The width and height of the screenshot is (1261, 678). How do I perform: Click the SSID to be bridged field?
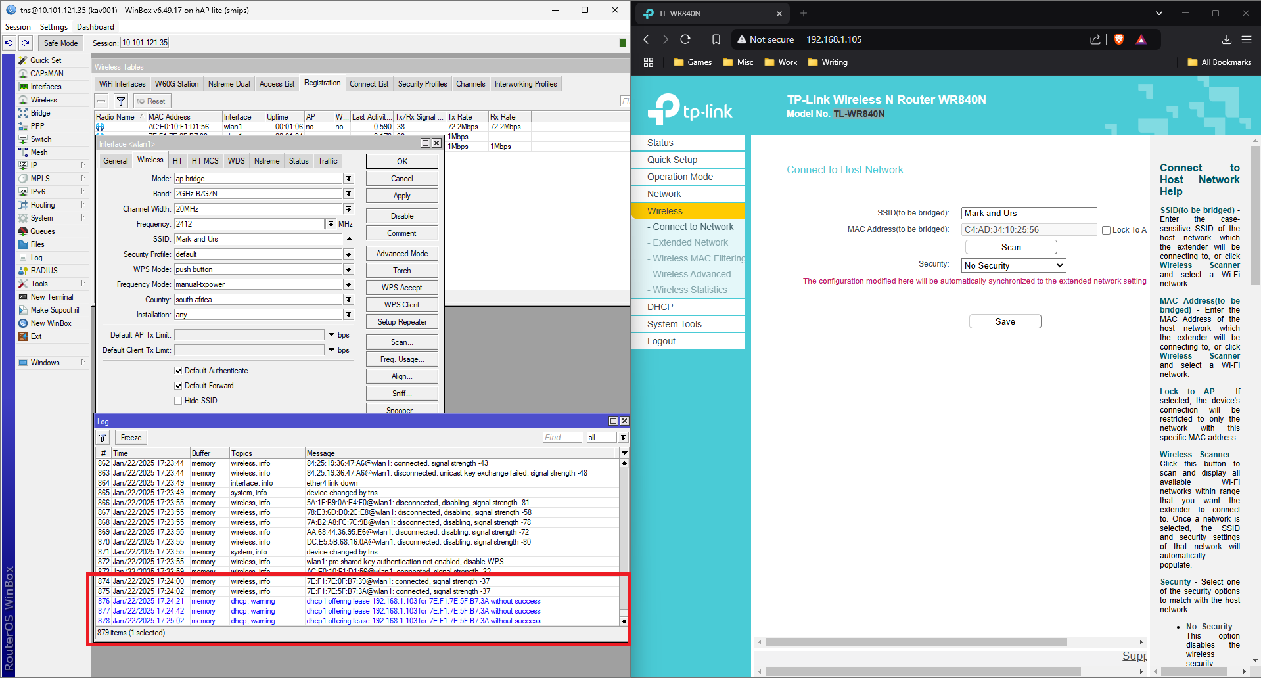(1029, 213)
